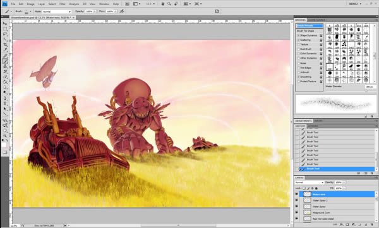
Task: Open the brush Mode dropdown in options bar
Action: 57,11
